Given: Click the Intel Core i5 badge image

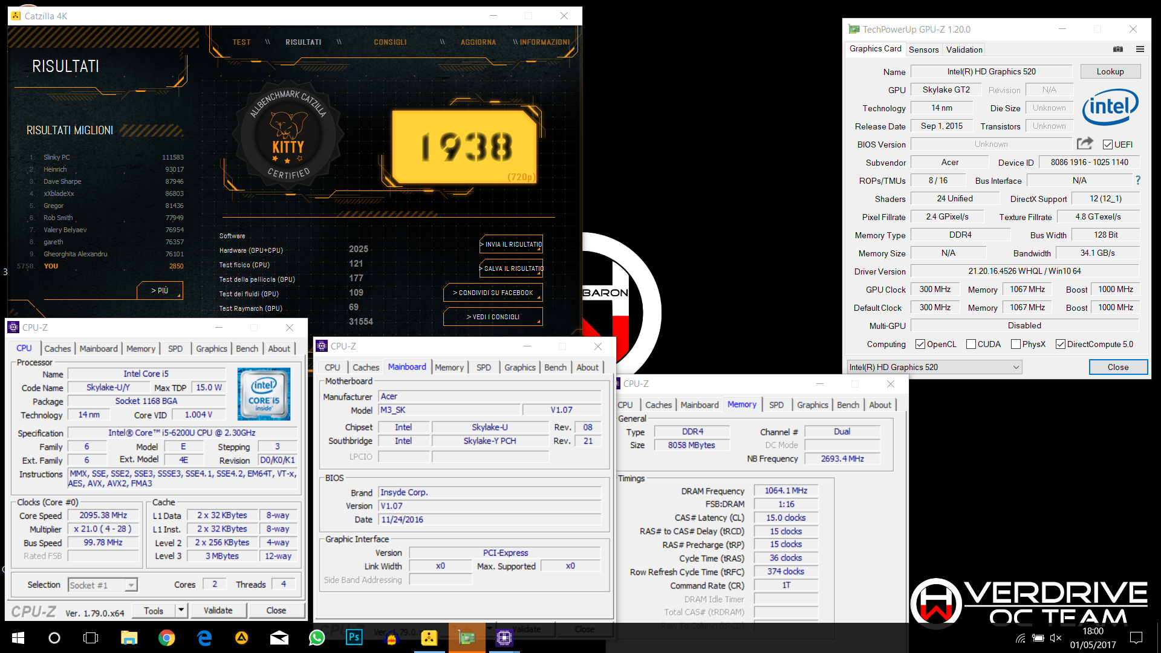Looking at the screenshot, I should pos(264,394).
